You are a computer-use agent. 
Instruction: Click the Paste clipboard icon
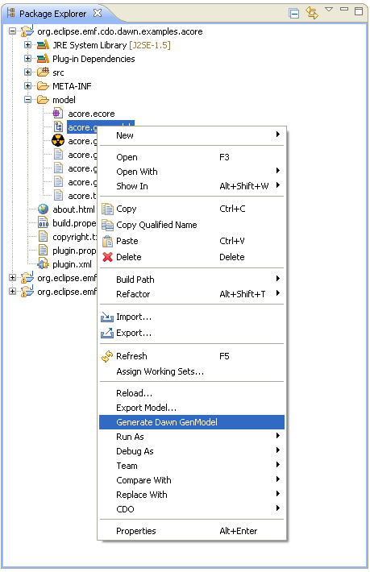click(107, 241)
